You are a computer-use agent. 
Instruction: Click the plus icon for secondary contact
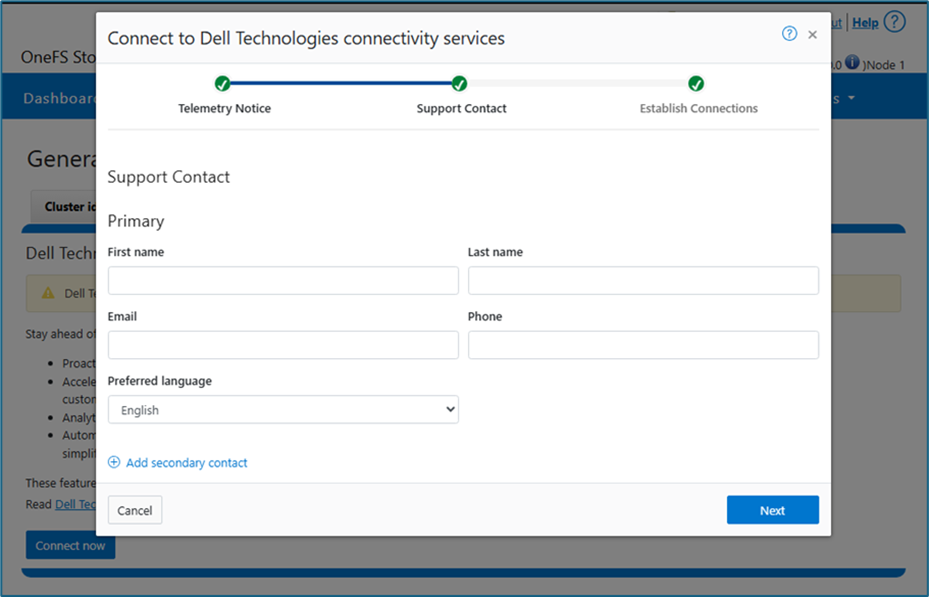coord(114,462)
